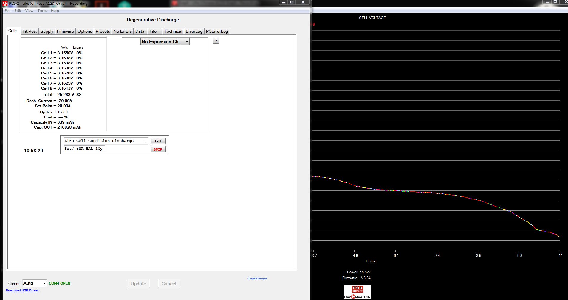
Task: Go to the Technical tab
Action: [173, 31]
